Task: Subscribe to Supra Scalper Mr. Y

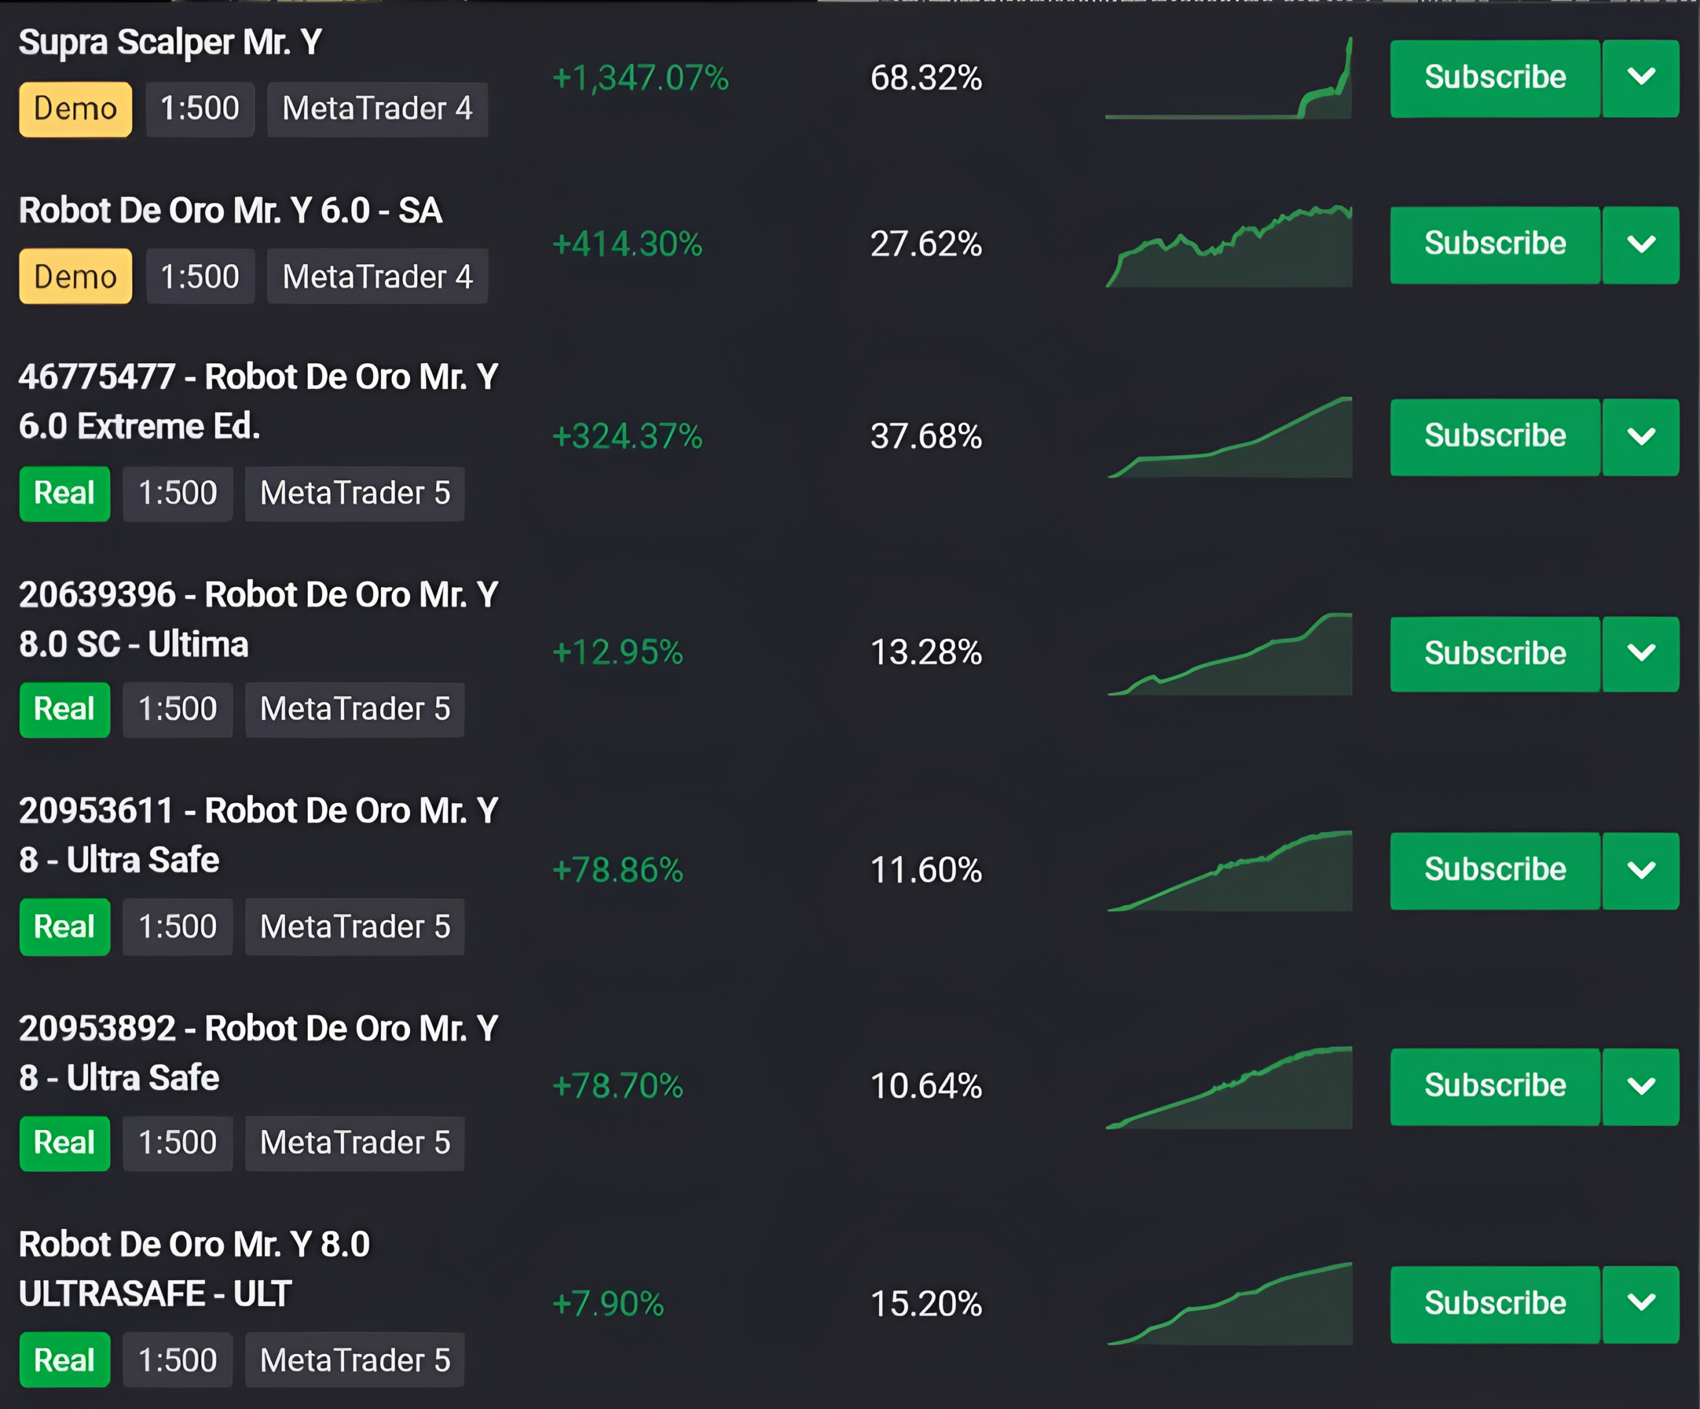Action: point(1495,78)
